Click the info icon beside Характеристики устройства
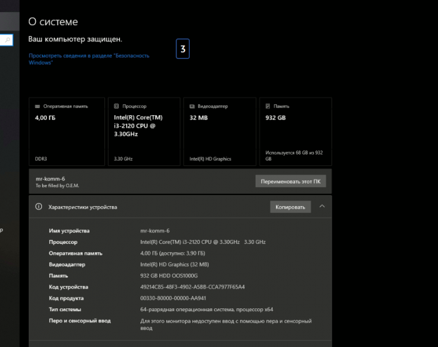Image resolution: width=438 pixels, height=347 pixels. [x=39, y=207]
